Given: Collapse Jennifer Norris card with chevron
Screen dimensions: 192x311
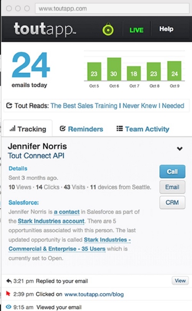Looking at the screenshot, I should [180, 149].
